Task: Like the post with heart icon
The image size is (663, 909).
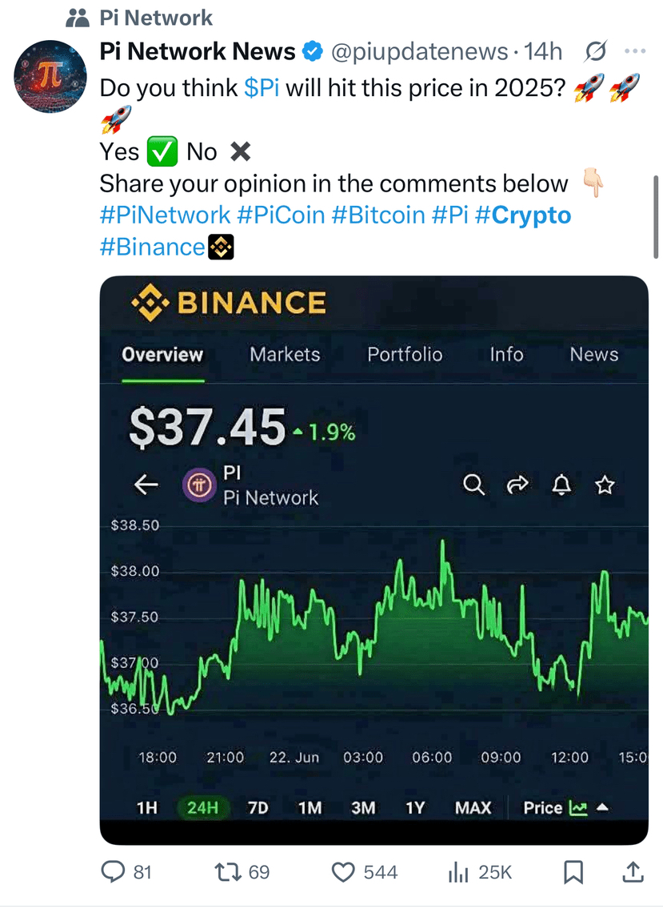Action: point(344,872)
